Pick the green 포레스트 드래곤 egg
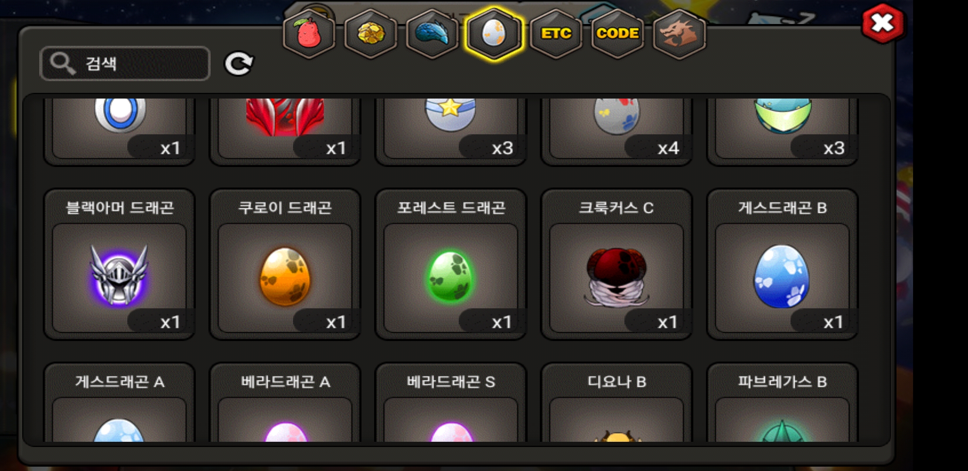This screenshot has height=471, width=968. (450, 264)
